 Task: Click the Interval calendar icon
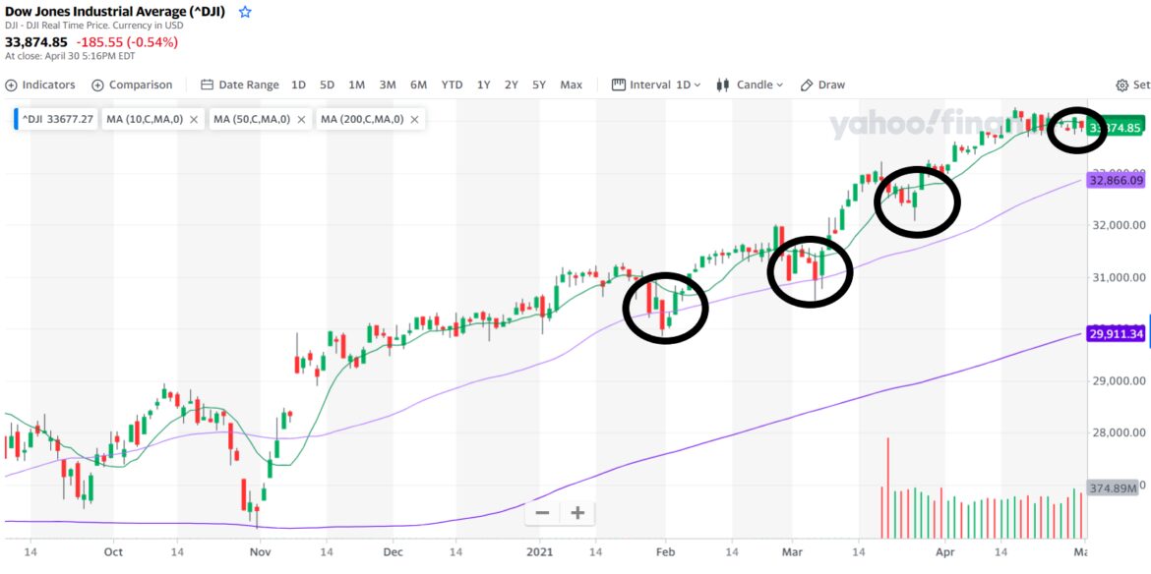[x=618, y=85]
